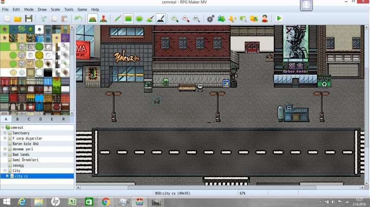The width and height of the screenshot is (370, 207).
Task: Expand the Sanctuary map node
Action: [5, 133]
